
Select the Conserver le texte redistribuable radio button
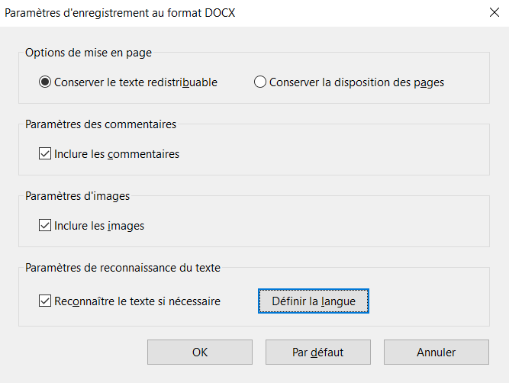[45, 82]
